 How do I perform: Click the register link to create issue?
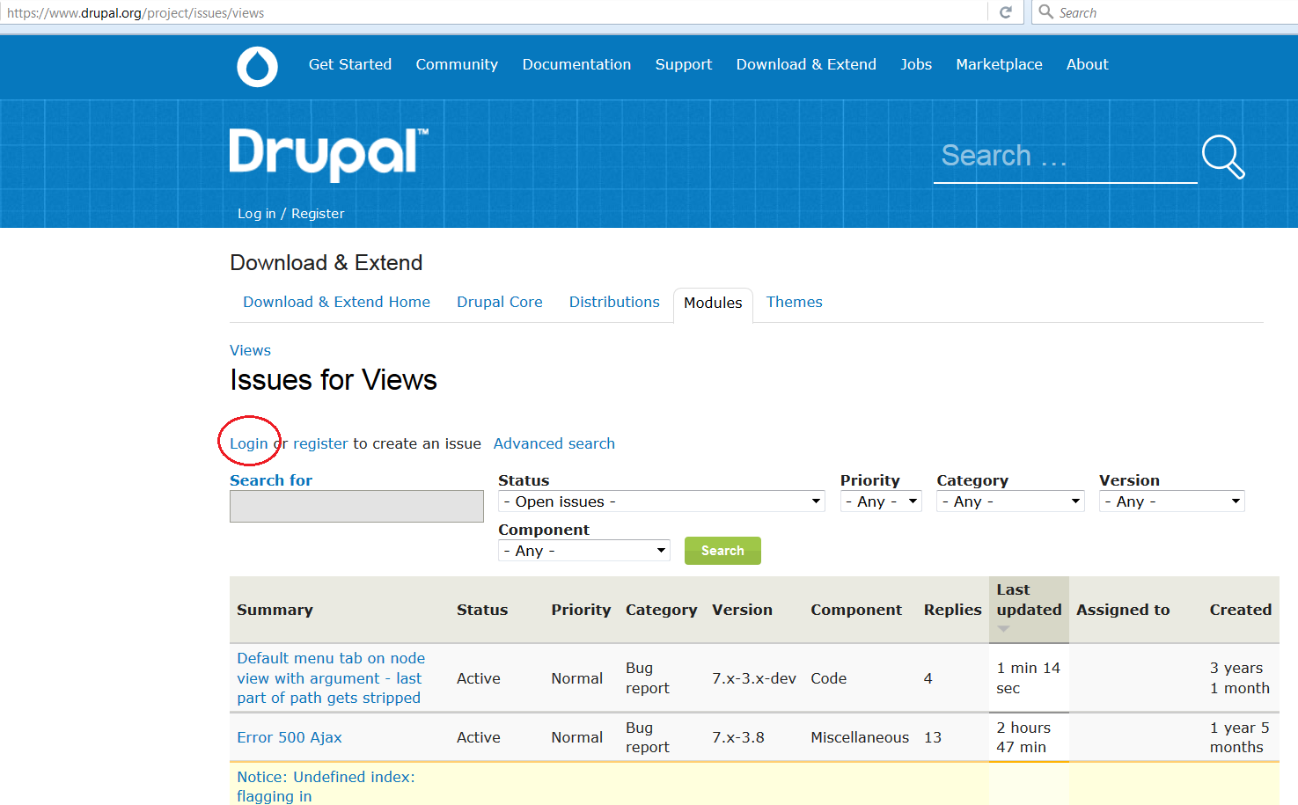(x=320, y=443)
